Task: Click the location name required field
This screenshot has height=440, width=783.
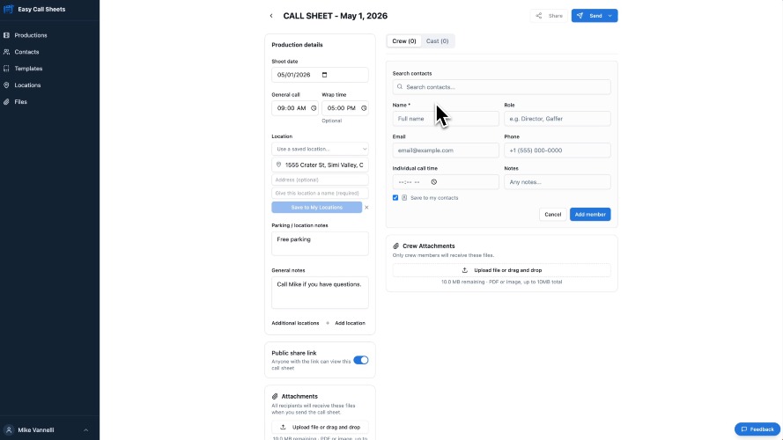Action: 320,193
